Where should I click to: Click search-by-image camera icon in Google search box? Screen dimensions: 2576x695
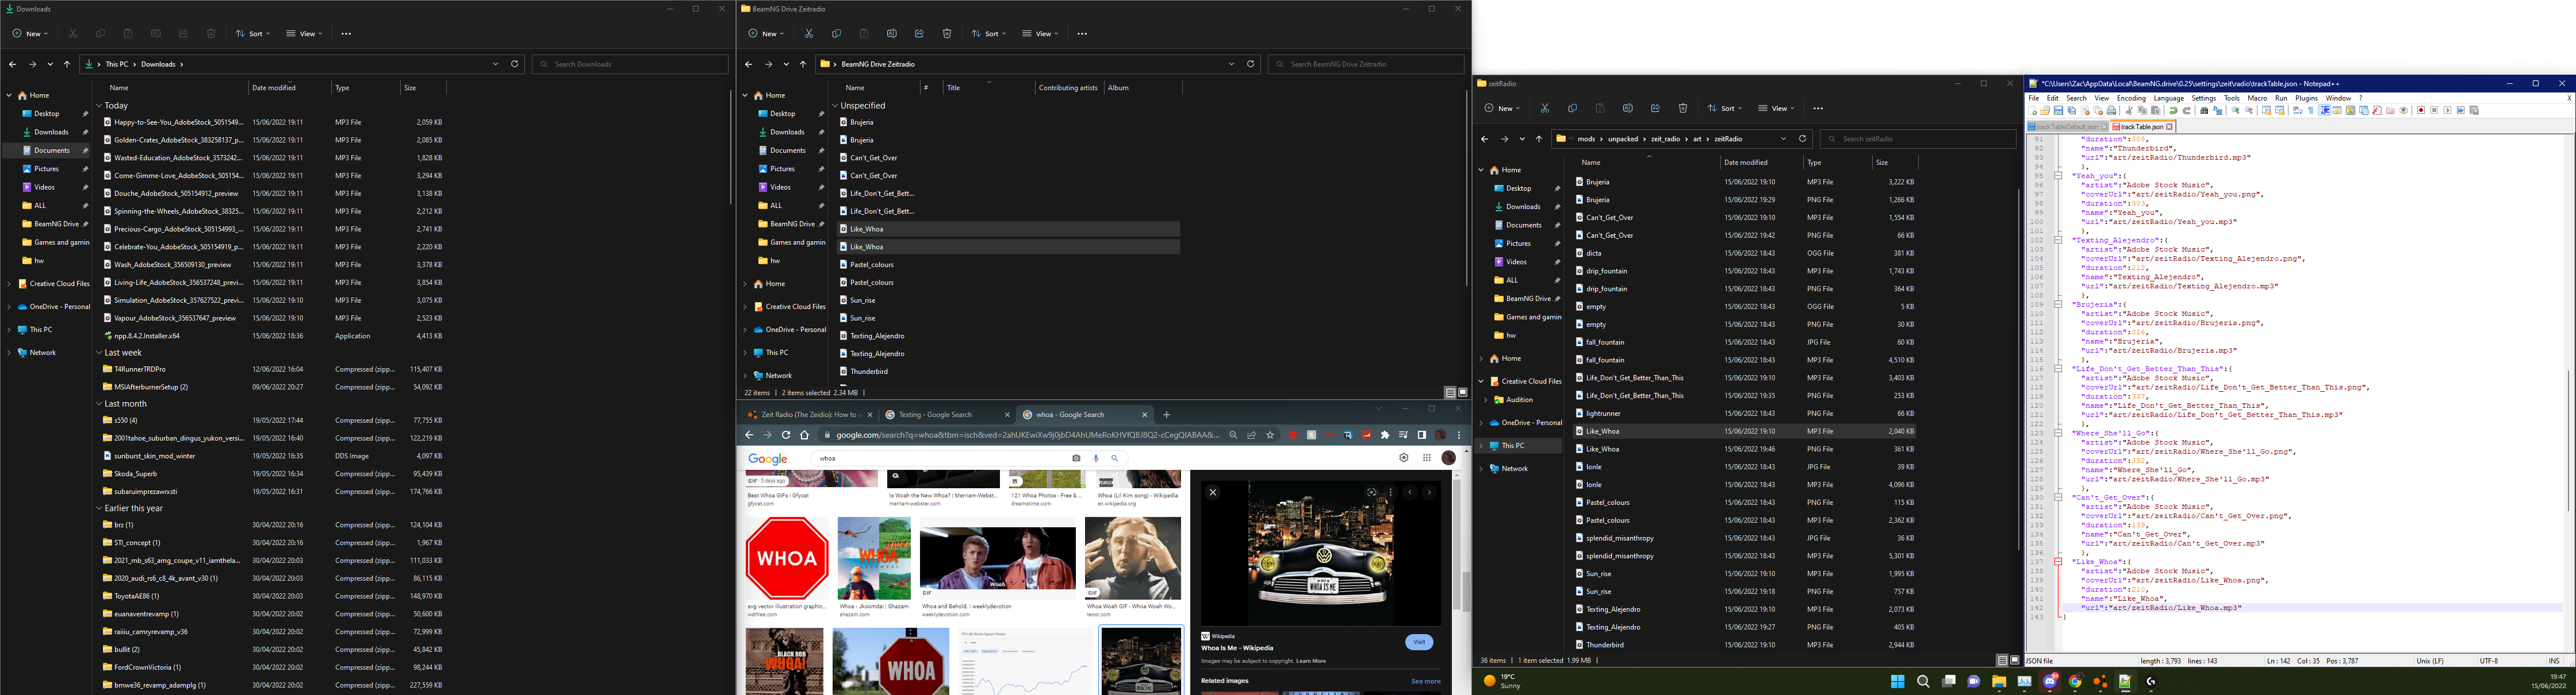click(1076, 458)
